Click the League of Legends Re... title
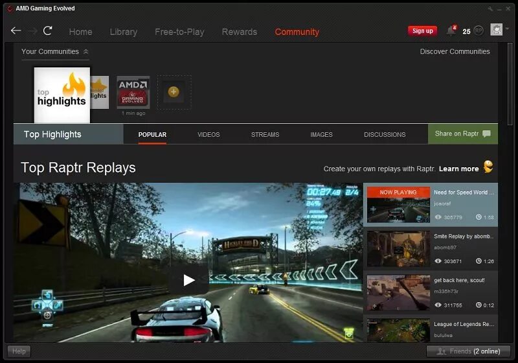 (x=464, y=324)
